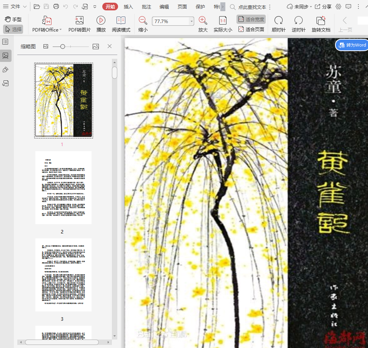Close the 缩略图 thumbnail panel
The height and width of the screenshot is (348, 368).
[x=109, y=46]
